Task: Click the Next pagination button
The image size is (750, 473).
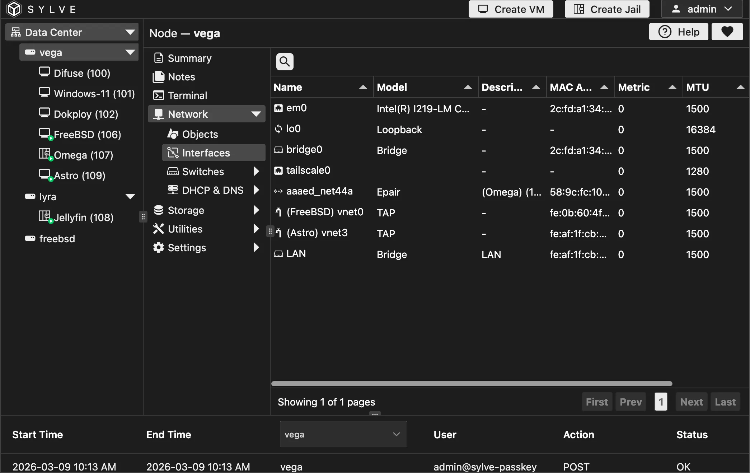Action: (691, 402)
